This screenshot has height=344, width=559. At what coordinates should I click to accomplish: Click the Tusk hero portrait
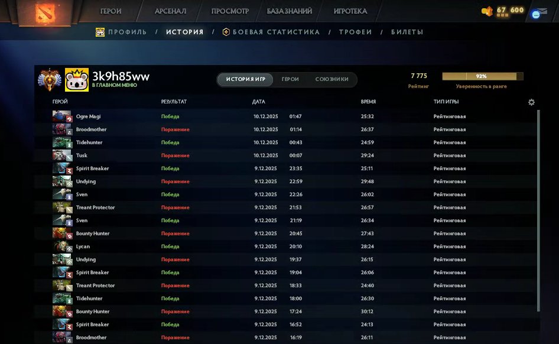pos(62,155)
